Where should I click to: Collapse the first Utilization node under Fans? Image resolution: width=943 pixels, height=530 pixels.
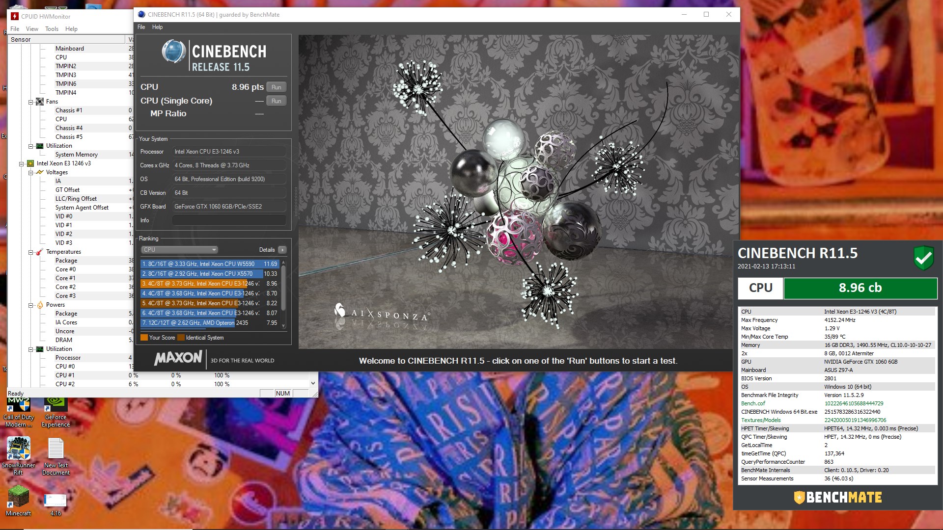click(30, 146)
